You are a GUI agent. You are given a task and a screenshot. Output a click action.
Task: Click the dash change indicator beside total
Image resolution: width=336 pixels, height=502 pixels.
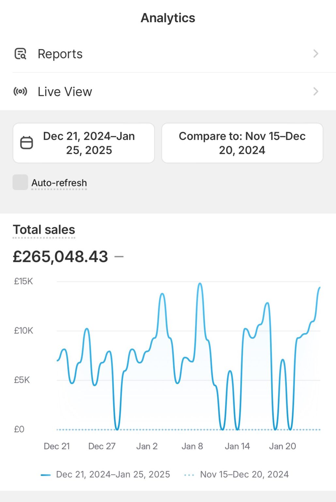click(119, 257)
